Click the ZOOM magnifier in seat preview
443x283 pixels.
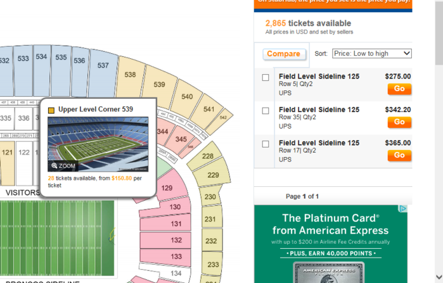coord(63,166)
